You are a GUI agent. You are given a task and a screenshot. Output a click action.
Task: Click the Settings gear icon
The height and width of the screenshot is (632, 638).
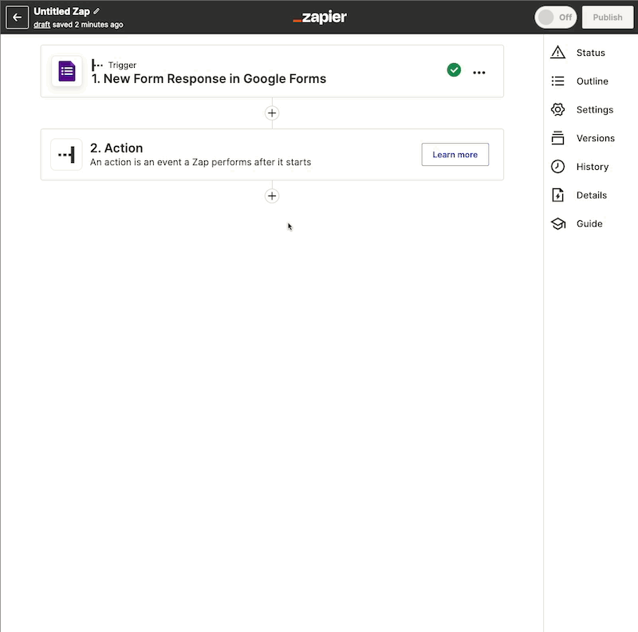click(x=557, y=109)
